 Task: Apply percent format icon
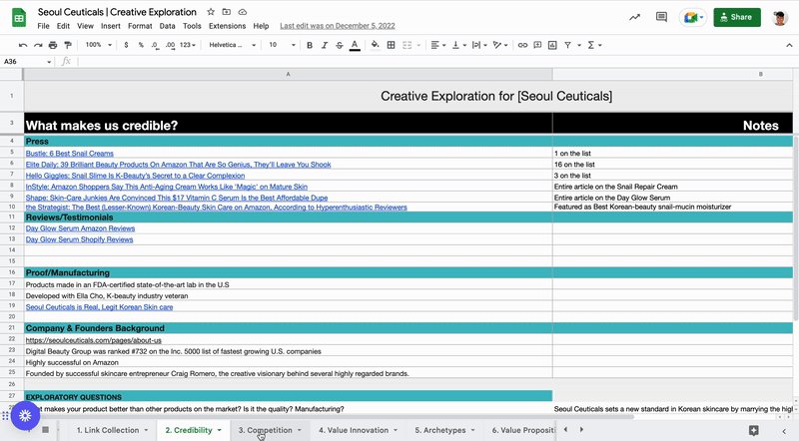pyautogui.click(x=141, y=45)
